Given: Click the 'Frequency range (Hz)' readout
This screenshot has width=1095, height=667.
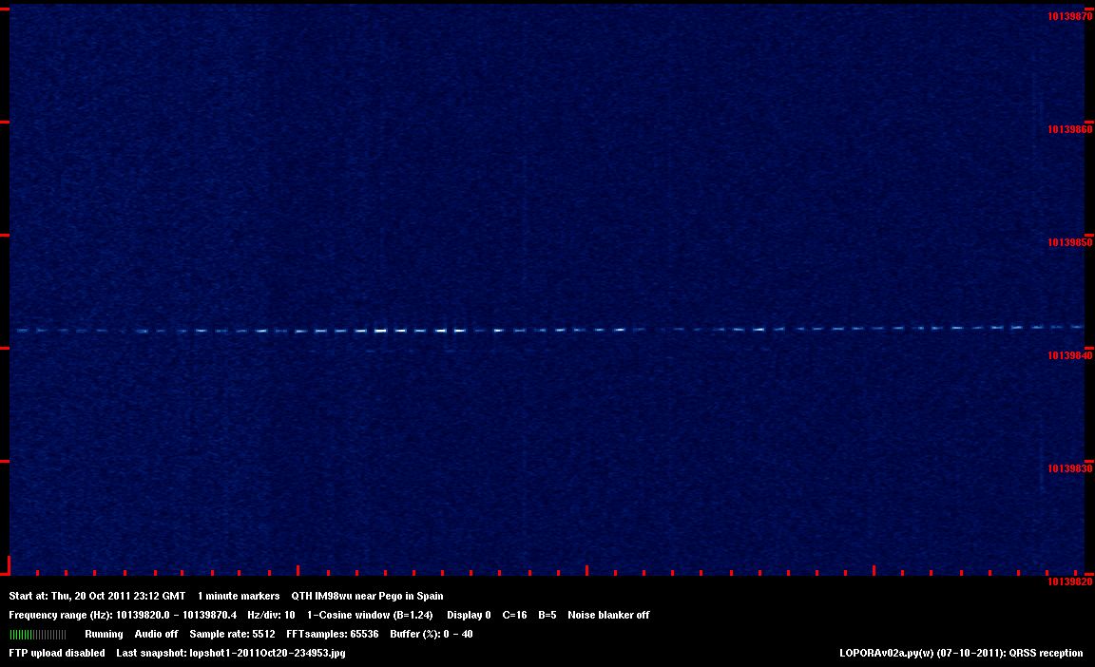Looking at the screenshot, I should 123,615.
